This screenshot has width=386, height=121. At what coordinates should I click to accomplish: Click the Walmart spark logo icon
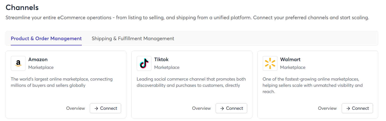[270, 63]
